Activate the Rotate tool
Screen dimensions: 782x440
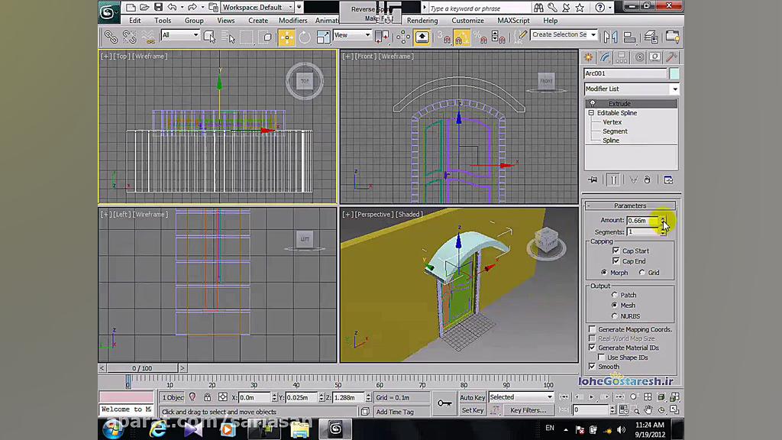tap(305, 37)
